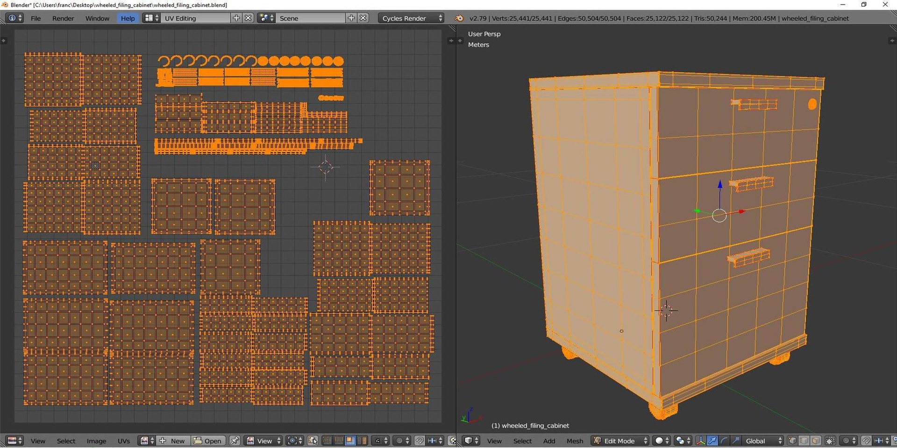
Task: Delete the UV Editing screen layout
Action: click(249, 18)
